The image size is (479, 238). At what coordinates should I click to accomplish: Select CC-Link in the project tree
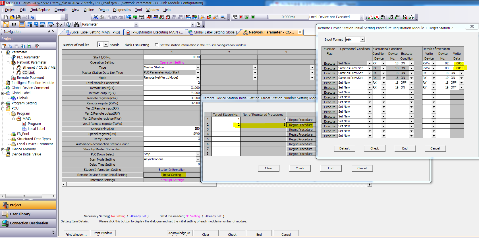(28, 73)
